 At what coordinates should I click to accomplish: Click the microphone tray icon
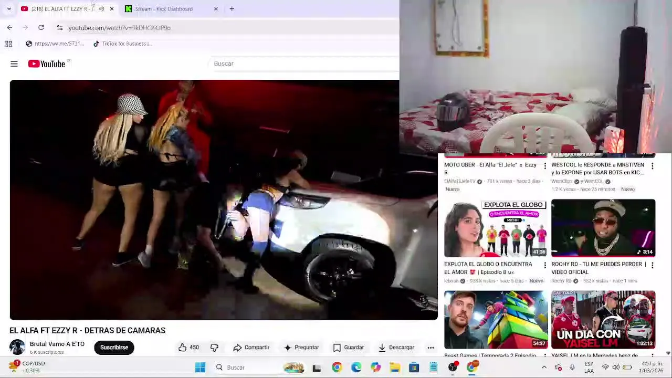[572, 367]
